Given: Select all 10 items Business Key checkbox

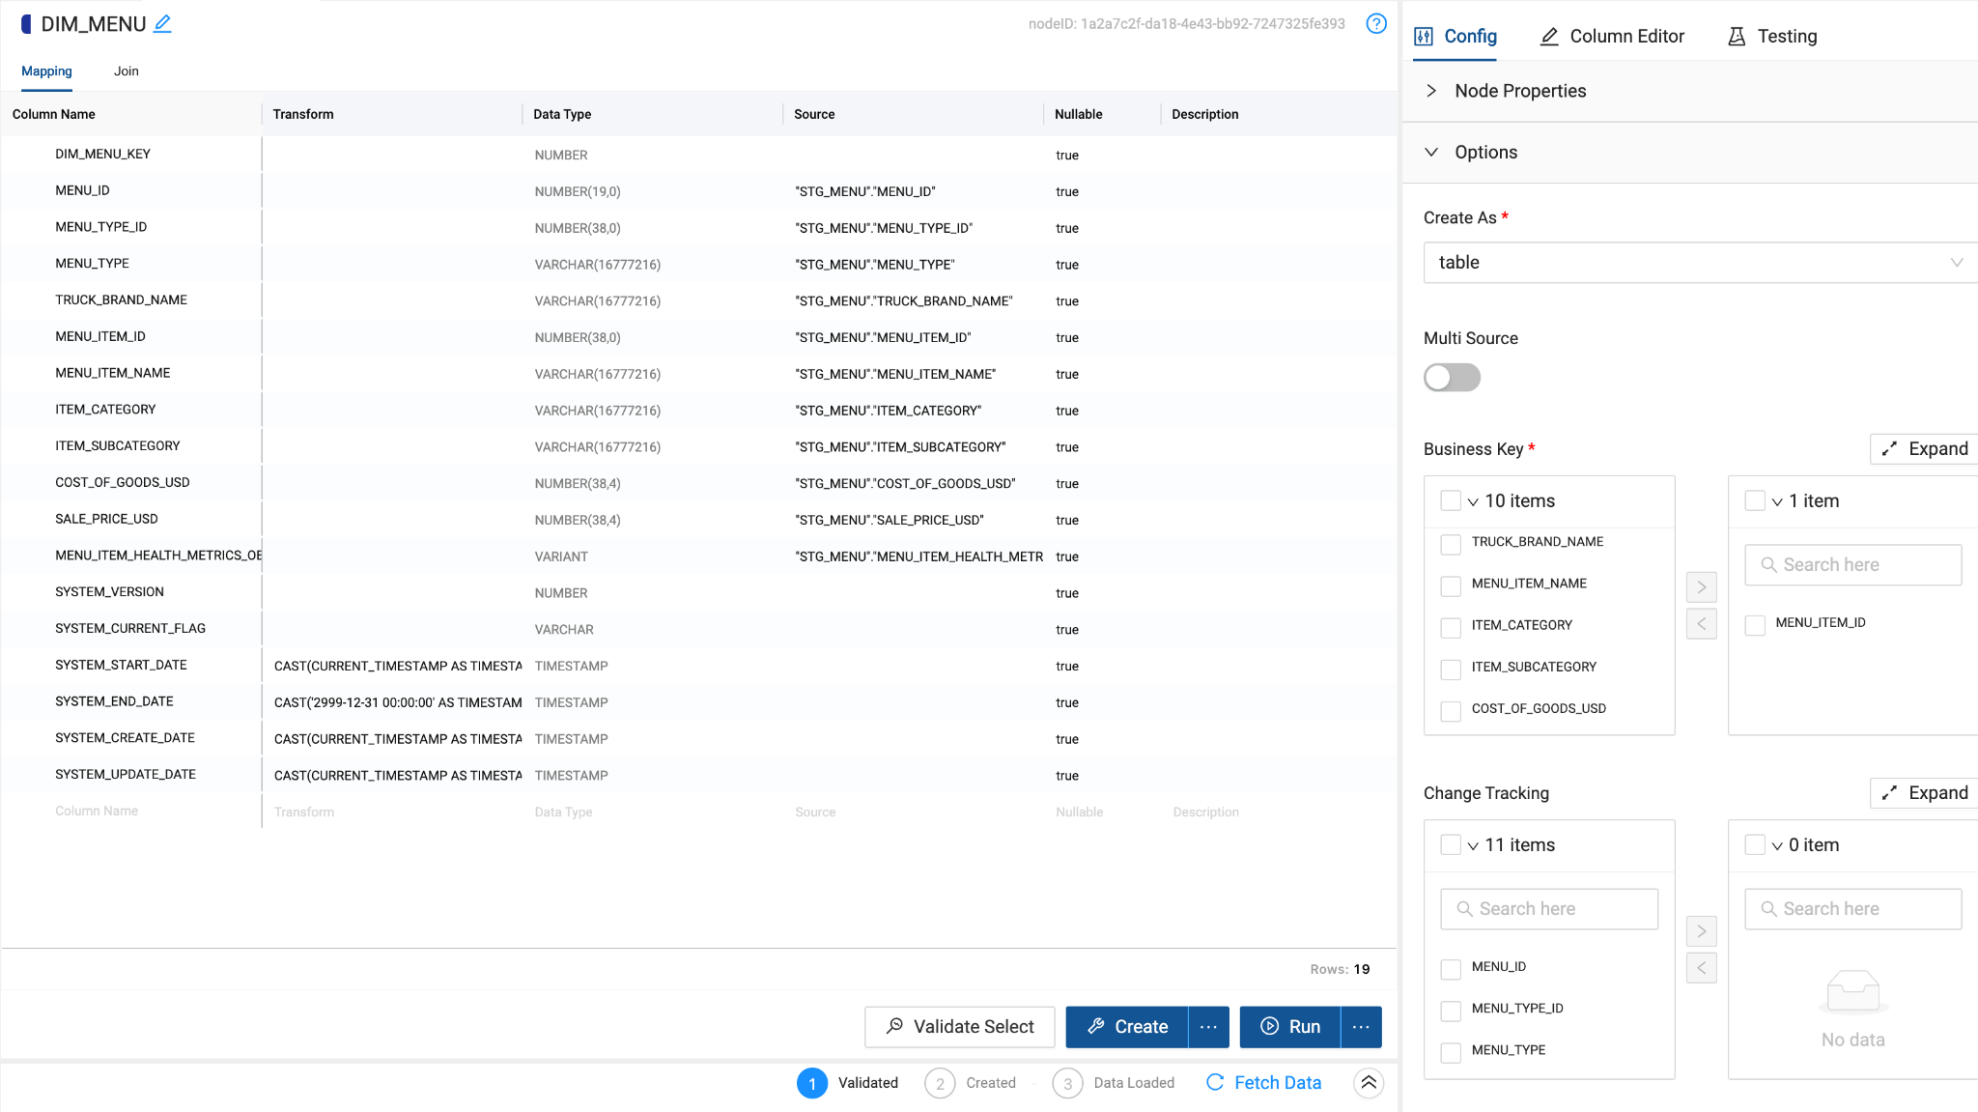Looking at the screenshot, I should (x=1451, y=500).
